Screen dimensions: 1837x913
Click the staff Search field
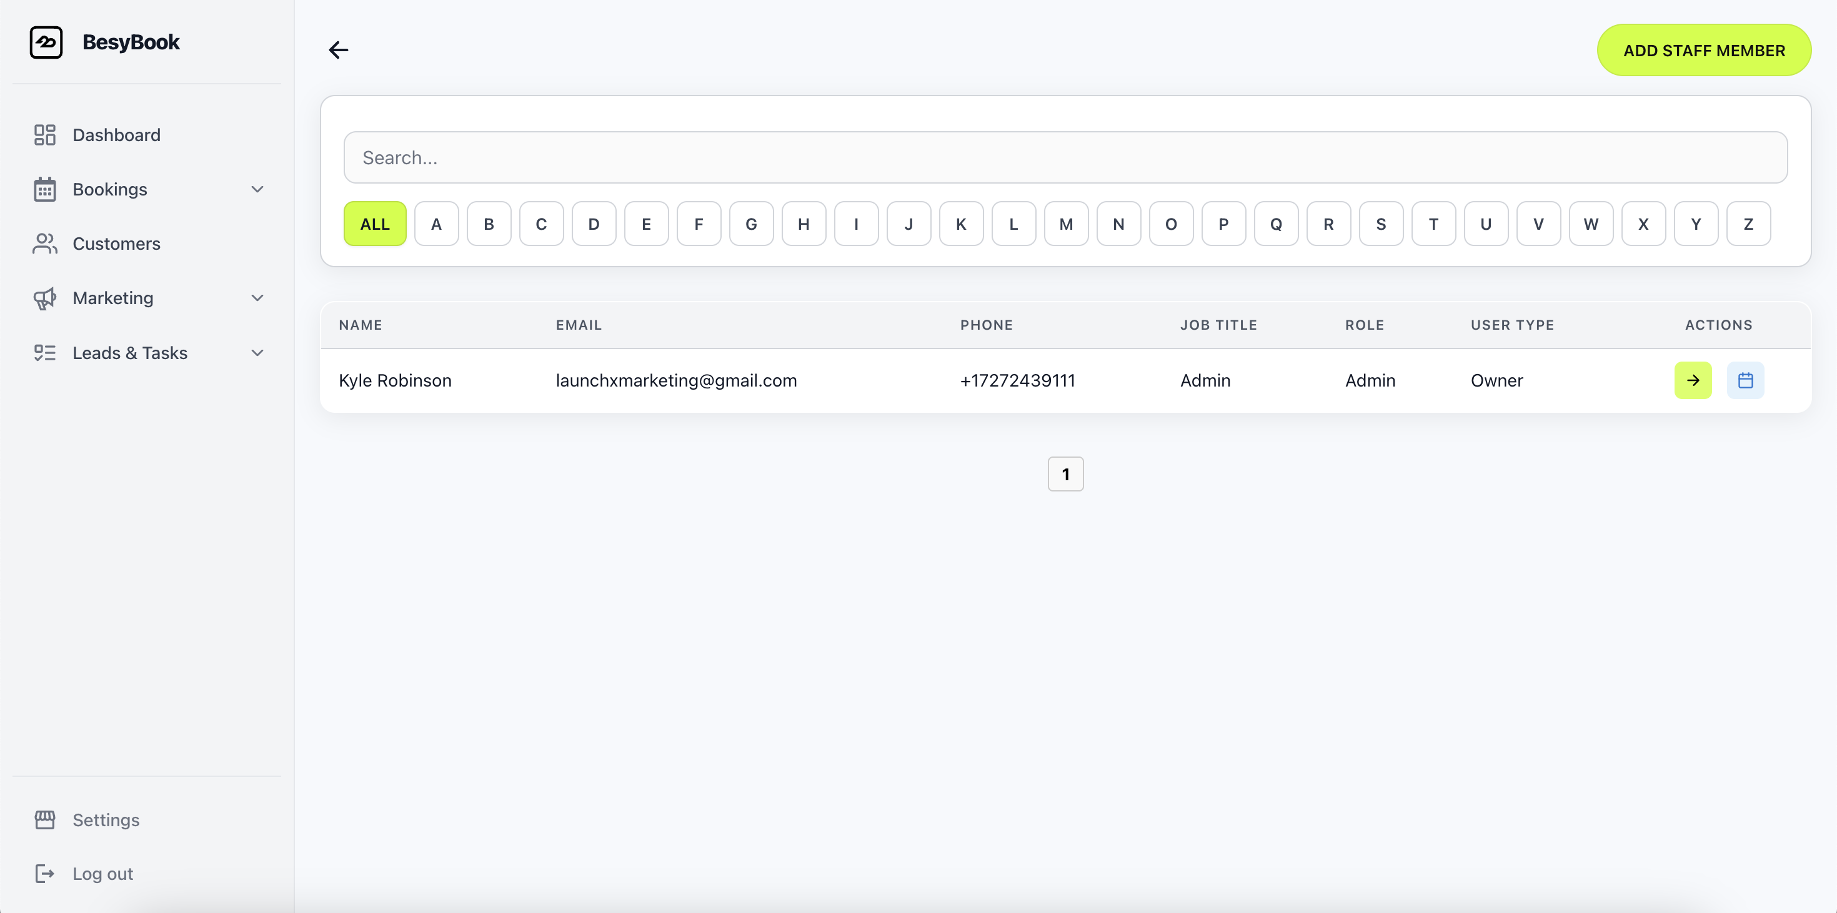pos(1065,157)
